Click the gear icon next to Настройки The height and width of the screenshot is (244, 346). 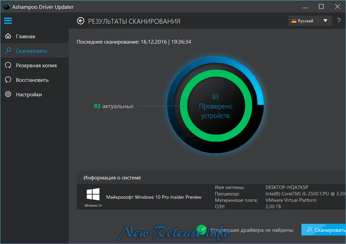click(8, 94)
